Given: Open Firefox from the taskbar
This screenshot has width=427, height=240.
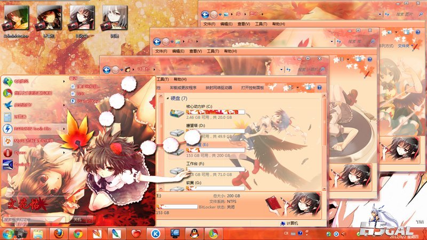Looking at the screenshot, I should [59, 234].
